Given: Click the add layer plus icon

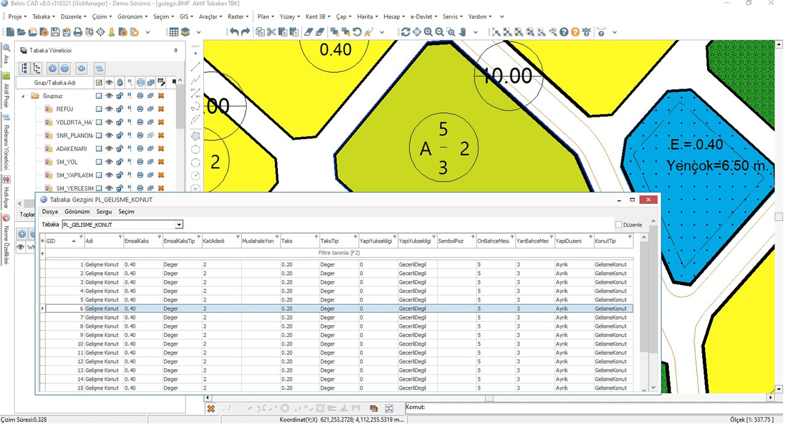Looking at the screenshot, I should [52, 69].
